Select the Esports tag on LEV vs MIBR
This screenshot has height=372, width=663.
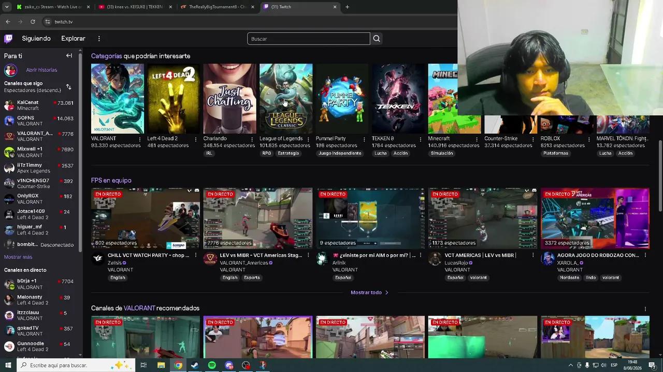pyautogui.click(x=252, y=277)
